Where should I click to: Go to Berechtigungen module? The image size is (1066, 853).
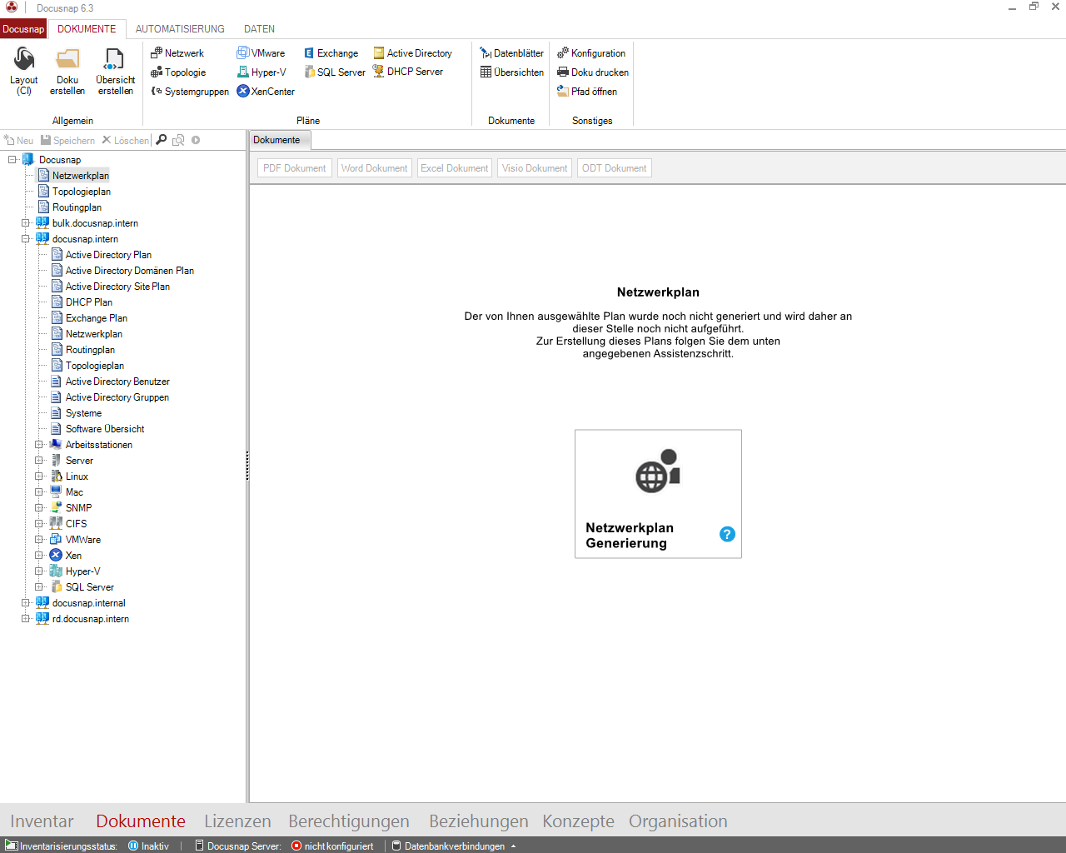click(349, 821)
